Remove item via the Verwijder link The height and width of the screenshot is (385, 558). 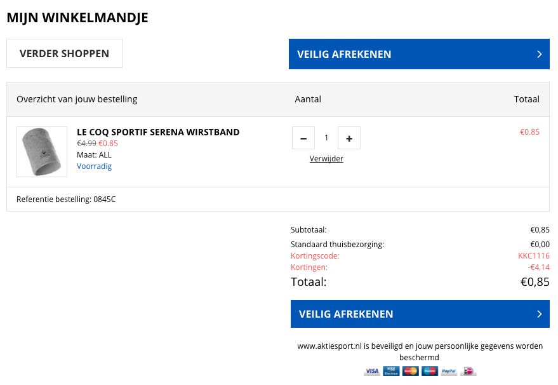(x=326, y=159)
